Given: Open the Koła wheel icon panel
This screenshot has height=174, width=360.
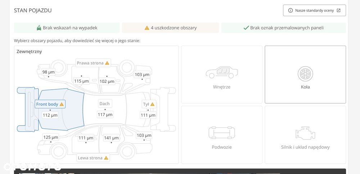Looking at the screenshot, I should 305,74.
